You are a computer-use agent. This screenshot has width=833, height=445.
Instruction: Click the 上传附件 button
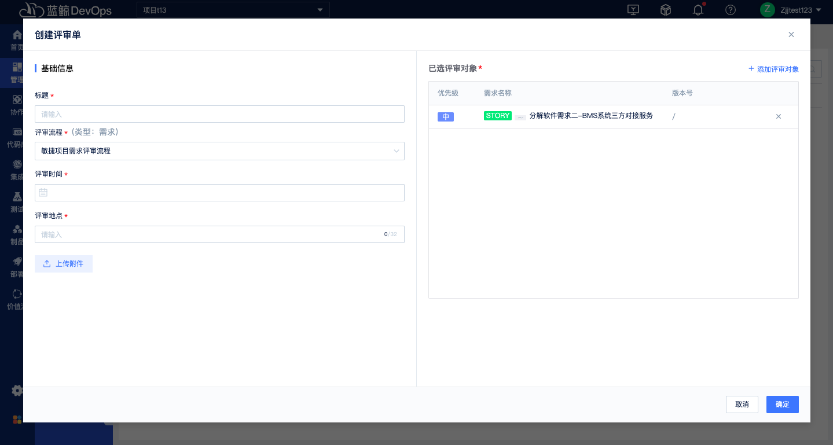tap(64, 264)
